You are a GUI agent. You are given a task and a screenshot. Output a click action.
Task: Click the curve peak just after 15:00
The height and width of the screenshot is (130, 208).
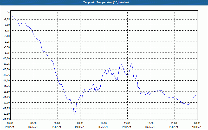pos(131,63)
